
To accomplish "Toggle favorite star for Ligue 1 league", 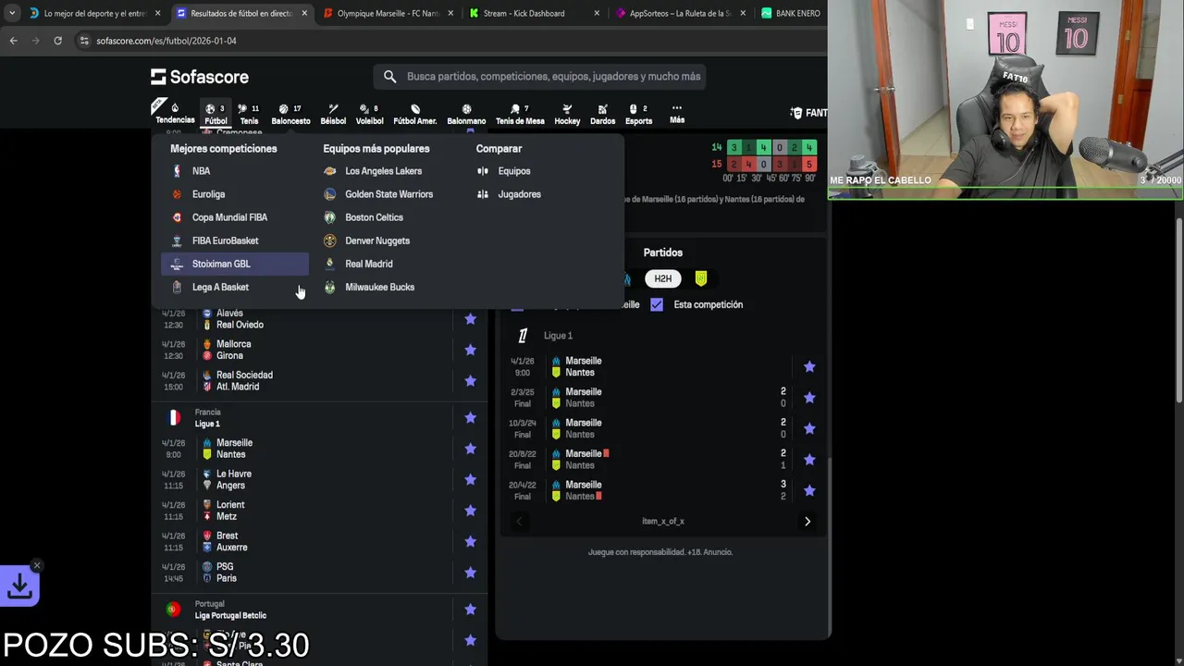I will [470, 418].
